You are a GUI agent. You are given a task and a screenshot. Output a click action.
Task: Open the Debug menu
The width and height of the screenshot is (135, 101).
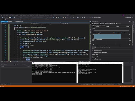(x=24, y=15)
